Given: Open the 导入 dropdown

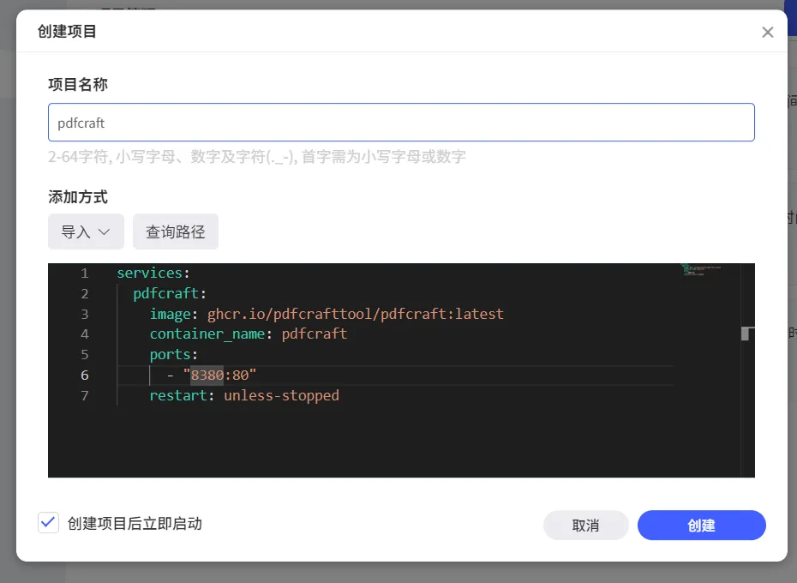Looking at the screenshot, I should 86,232.
